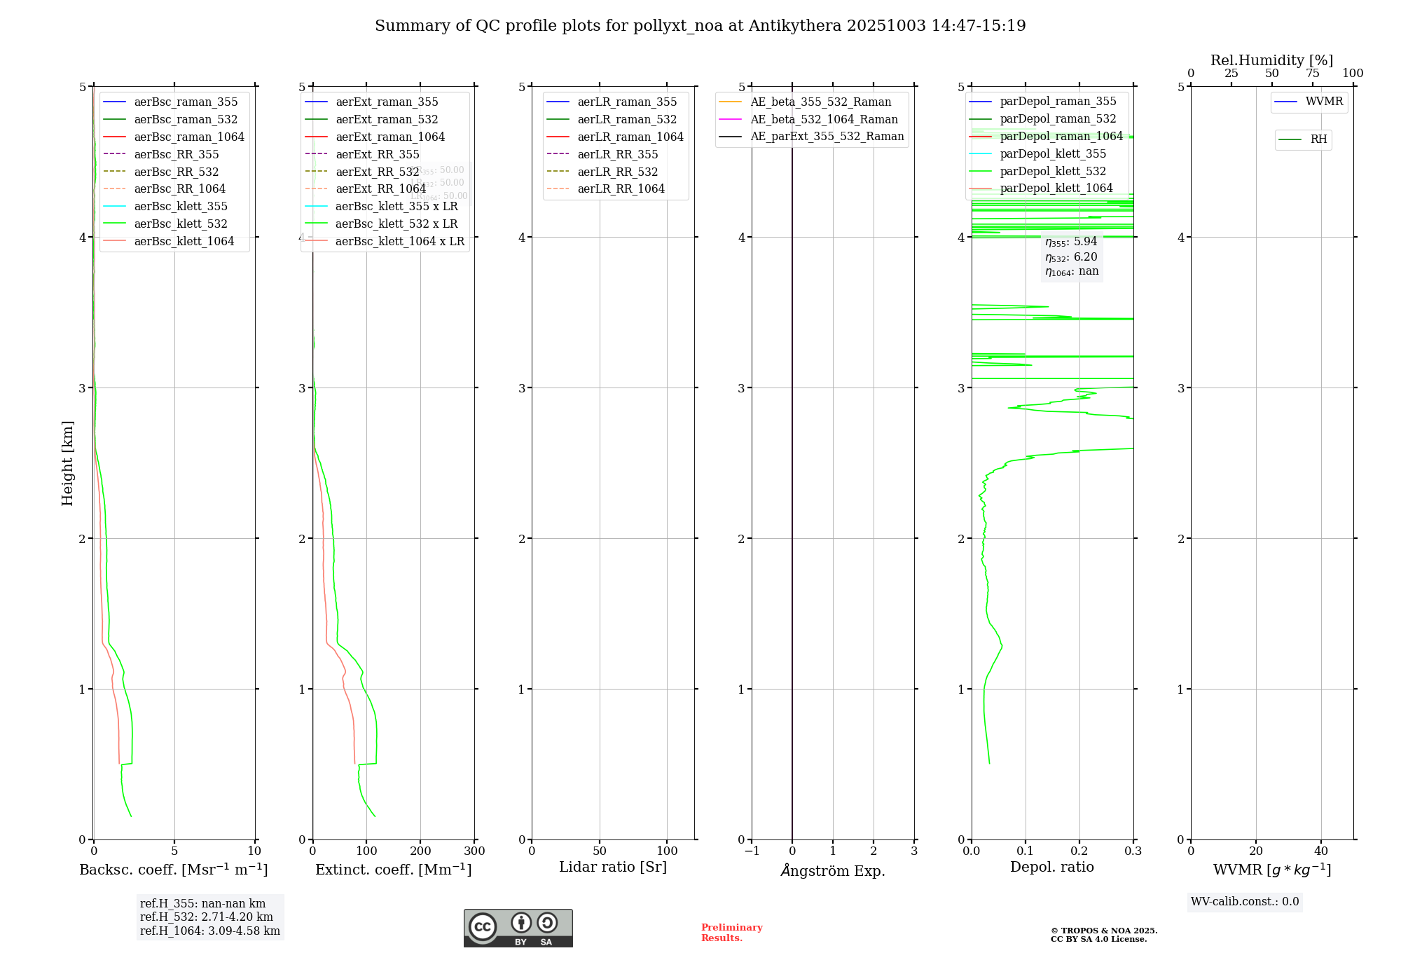Click the Rel.Humidity top axis label
Screen dimensions: 1401x953
pyautogui.click(x=1271, y=60)
